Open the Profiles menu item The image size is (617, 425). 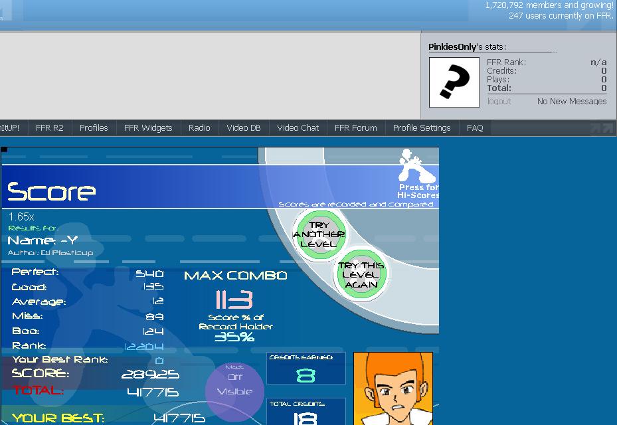(94, 128)
